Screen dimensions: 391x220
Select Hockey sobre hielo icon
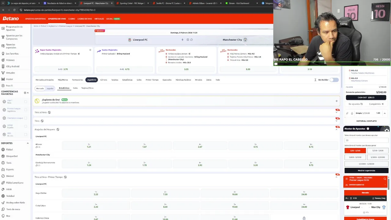(3, 203)
